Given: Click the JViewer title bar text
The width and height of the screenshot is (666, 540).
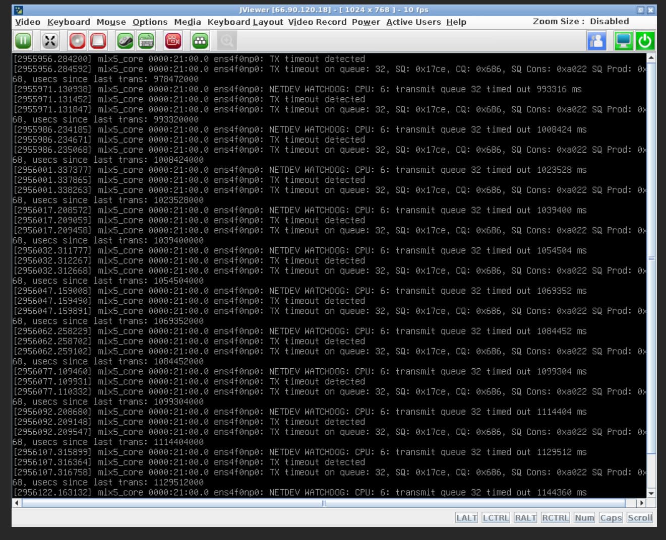Looking at the screenshot, I should [x=334, y=10].
